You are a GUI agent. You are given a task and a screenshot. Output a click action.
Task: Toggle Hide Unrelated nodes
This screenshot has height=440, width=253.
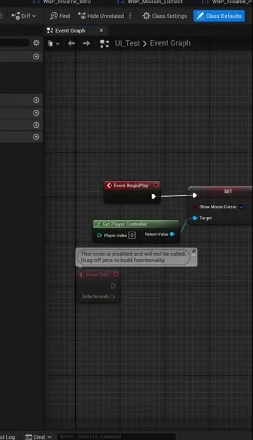(101, 16)
